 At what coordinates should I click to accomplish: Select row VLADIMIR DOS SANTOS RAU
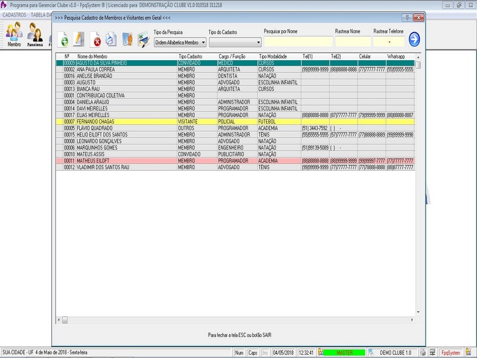coord(235,167)
